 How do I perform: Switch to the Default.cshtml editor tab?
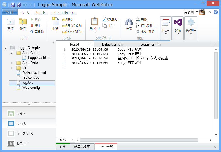113,44
